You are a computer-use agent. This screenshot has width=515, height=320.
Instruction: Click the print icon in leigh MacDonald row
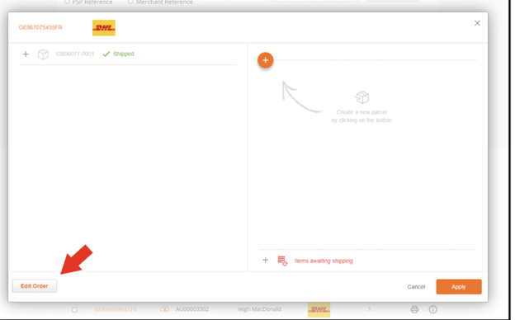(414, 309)
